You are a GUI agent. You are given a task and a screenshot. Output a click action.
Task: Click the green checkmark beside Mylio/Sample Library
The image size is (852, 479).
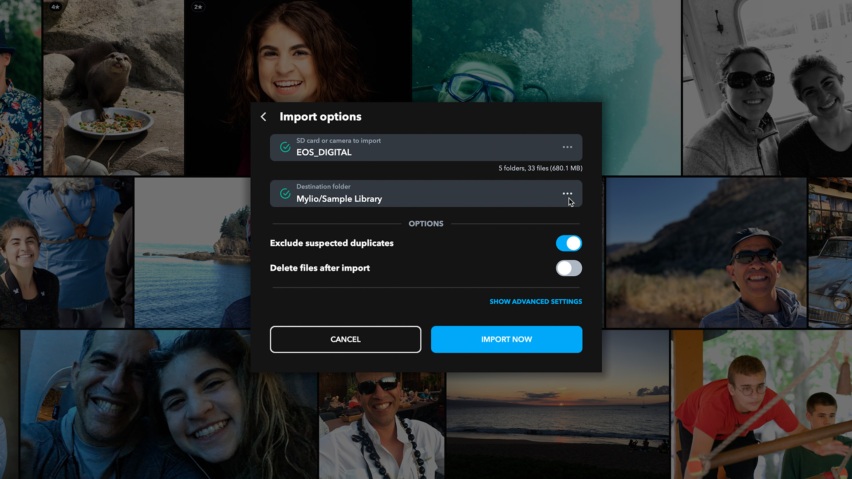click(x=285, y=193)
